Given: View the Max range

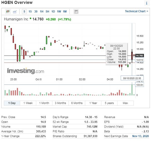Looking at the screenshot, I should click(x=125, y=103).
